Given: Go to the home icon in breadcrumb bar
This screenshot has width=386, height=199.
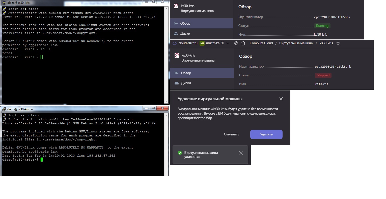Looking at the screenshot, I should point(243,43).
